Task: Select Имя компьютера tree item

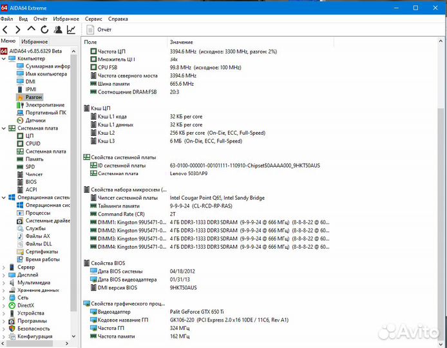Action: [x=42, y=74]
